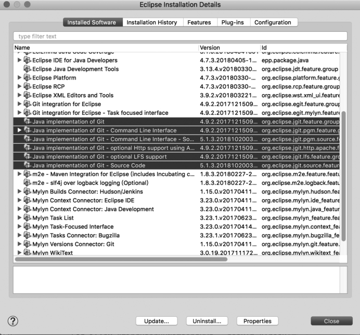Select JGit Command Line Interface - So... row name
This screenshot has height=335, width=360.
click(x=113, y=139)
